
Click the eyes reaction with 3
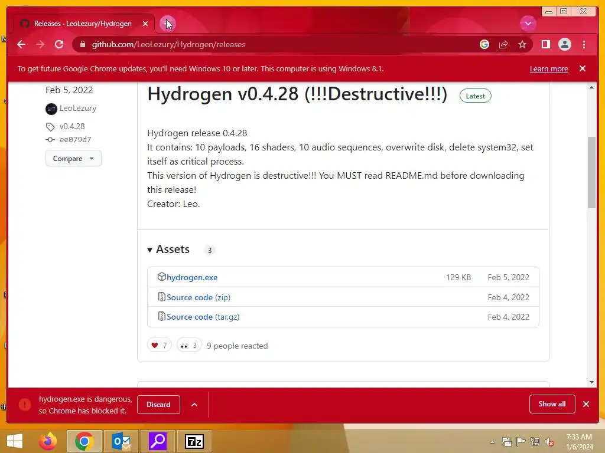[x=188, y=345]
